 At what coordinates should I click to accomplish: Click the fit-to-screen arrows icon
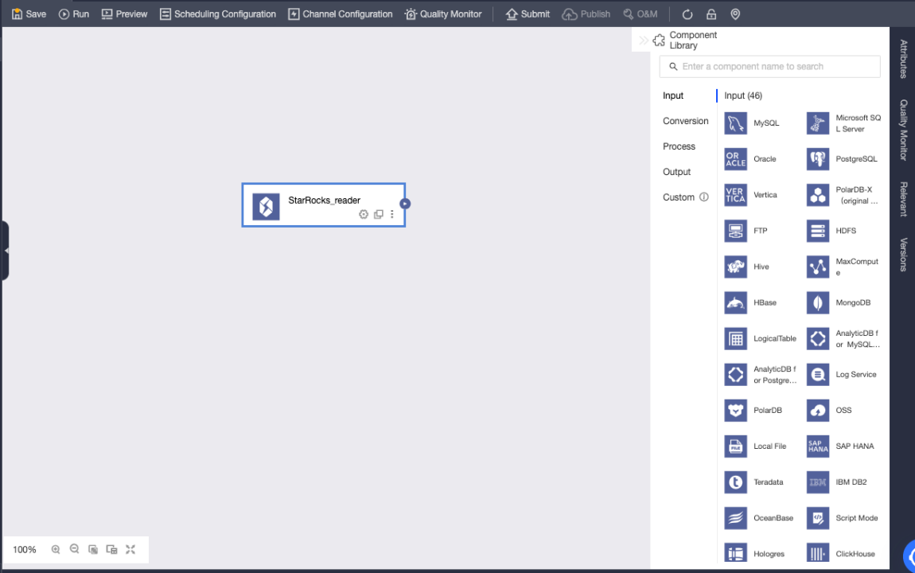tap(130, 549)
